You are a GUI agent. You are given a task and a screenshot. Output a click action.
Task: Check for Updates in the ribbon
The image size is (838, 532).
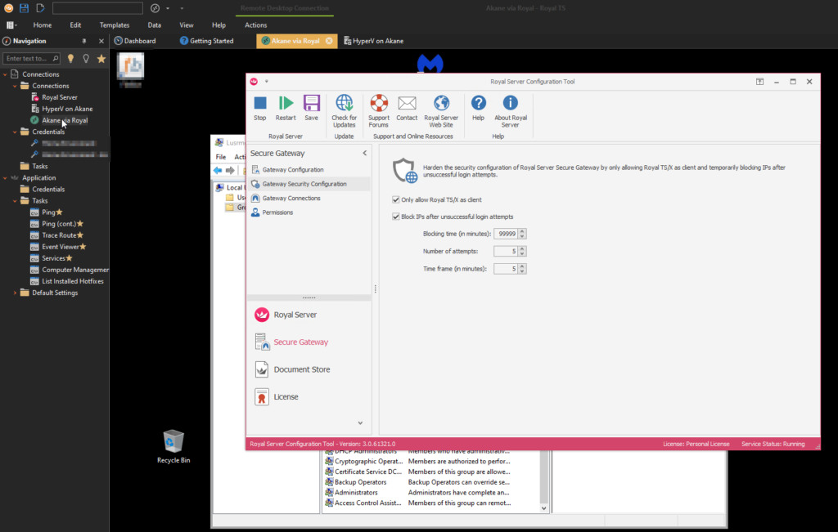click(x=345, y=111)
